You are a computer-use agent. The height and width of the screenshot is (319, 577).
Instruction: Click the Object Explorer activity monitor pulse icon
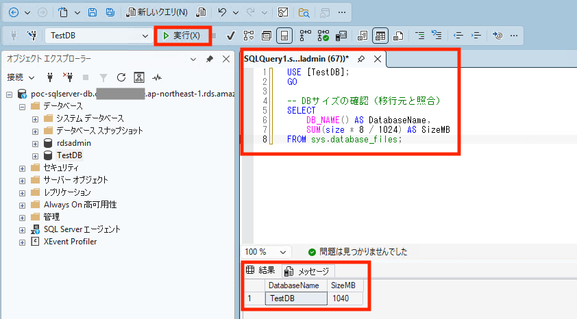pyautogui.click(x=157, y=77)
